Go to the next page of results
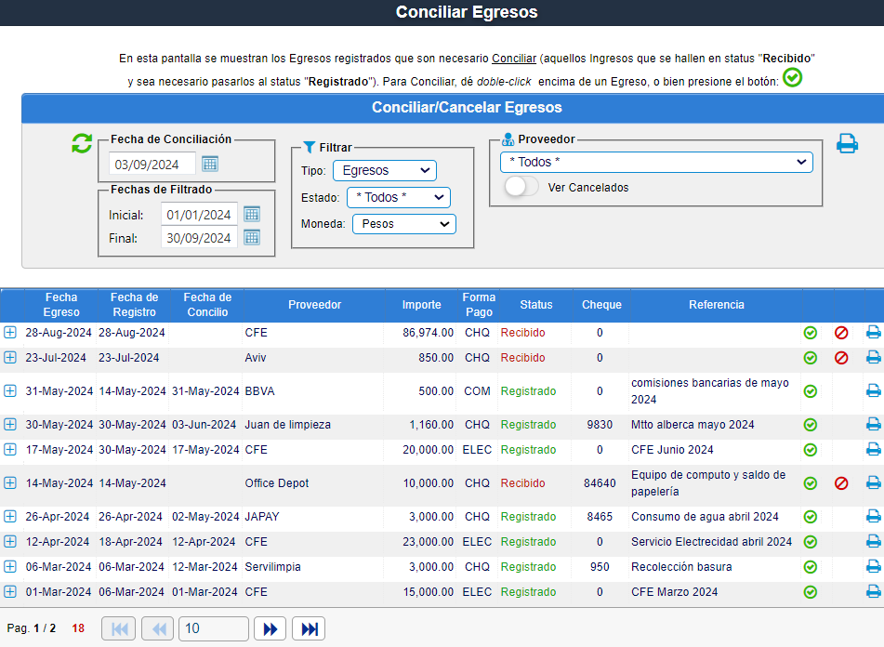Screen dimensions: 884x647 click(270, 629)
